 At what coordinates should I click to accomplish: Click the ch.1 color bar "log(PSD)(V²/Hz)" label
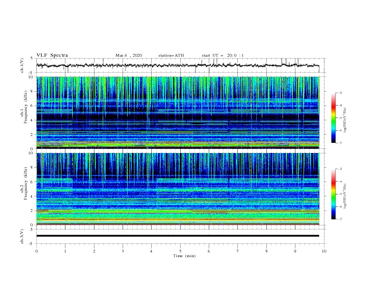pos(345,120)
